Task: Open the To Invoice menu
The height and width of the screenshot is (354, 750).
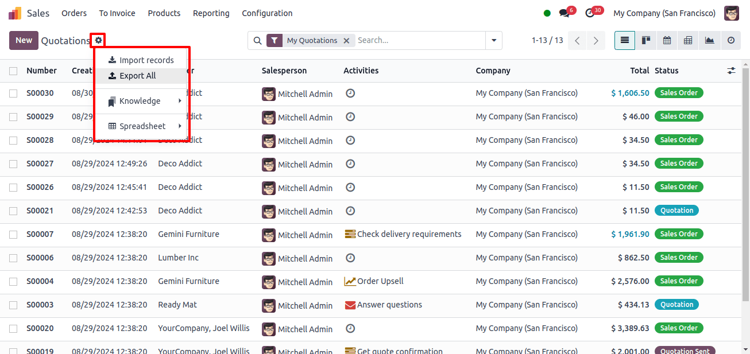Action: (x=117, y=13)
